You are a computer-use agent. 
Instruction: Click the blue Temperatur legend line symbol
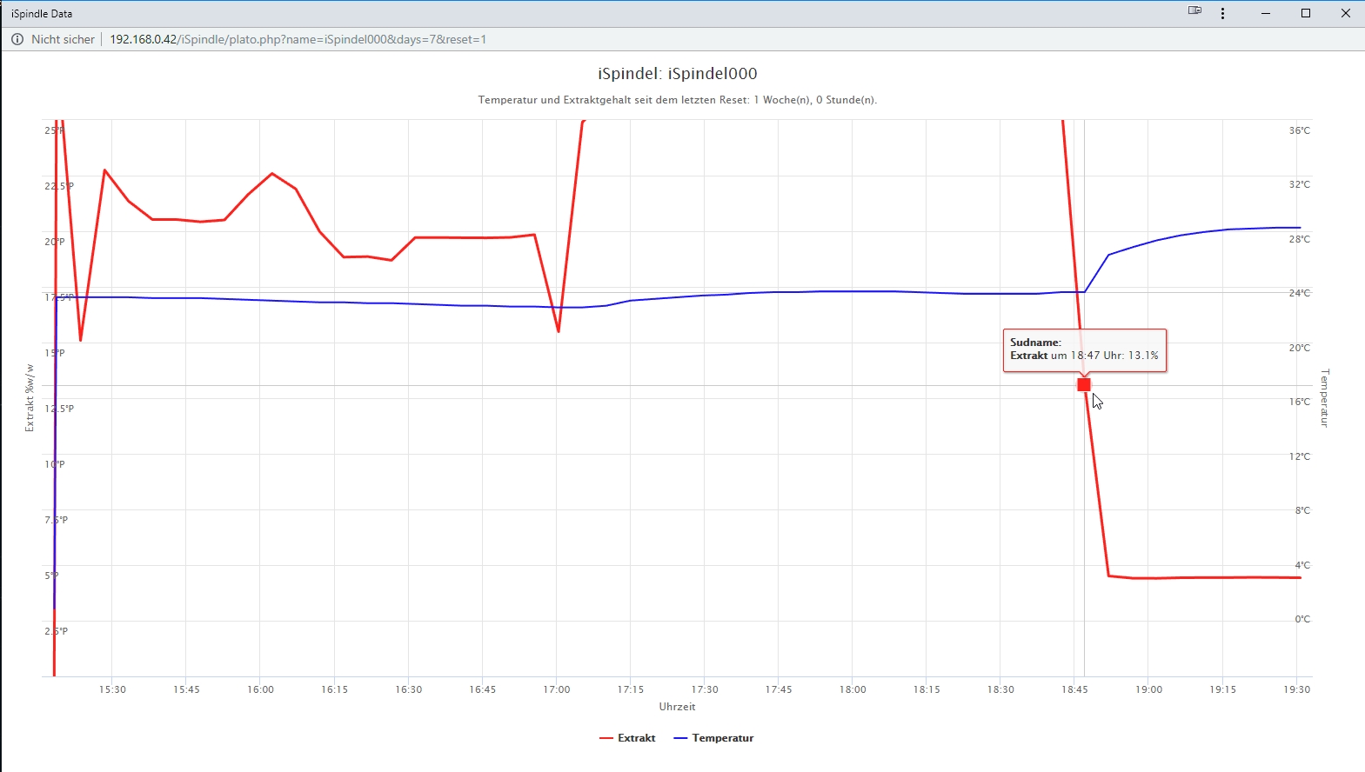(680, 738)
